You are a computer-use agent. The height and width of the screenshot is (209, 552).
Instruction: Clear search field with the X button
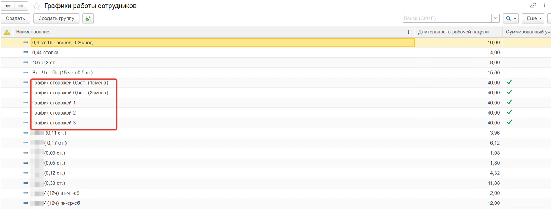tap(496, 18)
